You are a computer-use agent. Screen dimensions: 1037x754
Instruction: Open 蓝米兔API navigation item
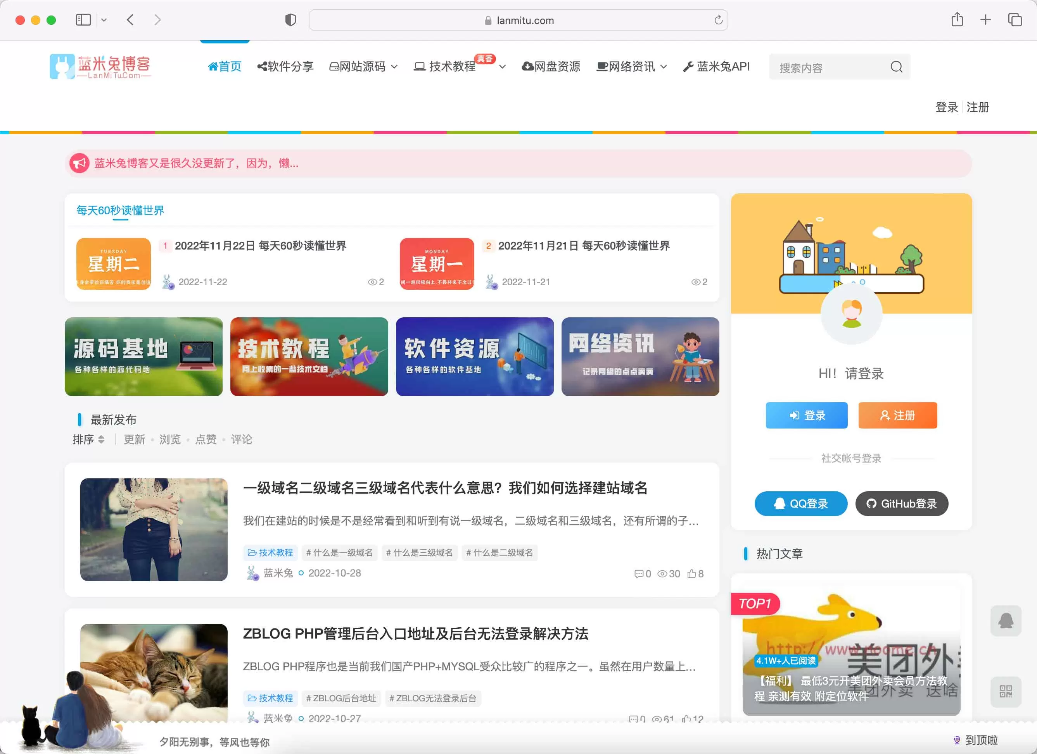click(x=716, y=67)
